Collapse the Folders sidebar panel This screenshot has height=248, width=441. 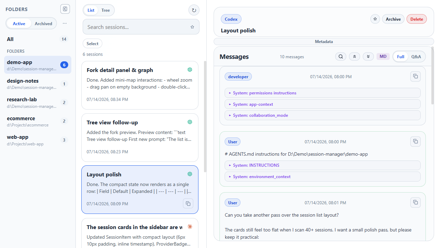(x=65, y=9)
